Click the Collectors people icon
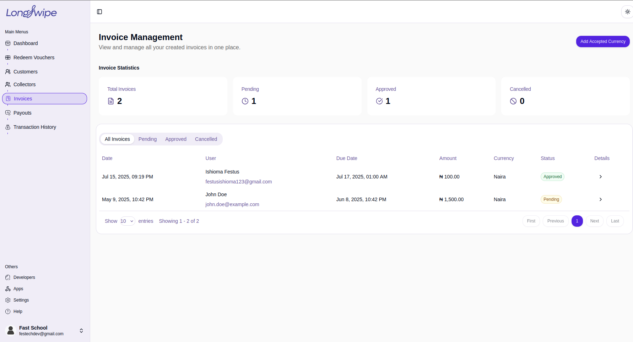Viewport: 633px width, 342px height. (8, 84)
